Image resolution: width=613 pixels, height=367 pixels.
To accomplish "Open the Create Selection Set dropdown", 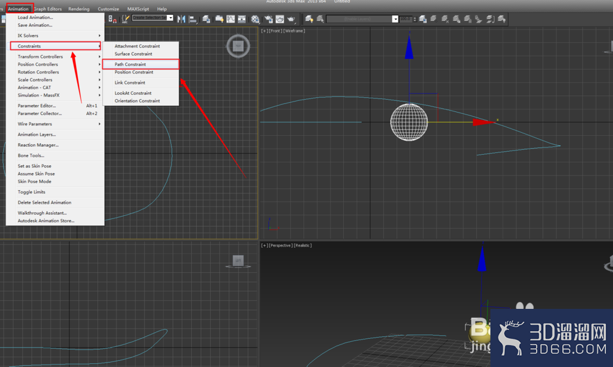I will click(x=171, y=18).
